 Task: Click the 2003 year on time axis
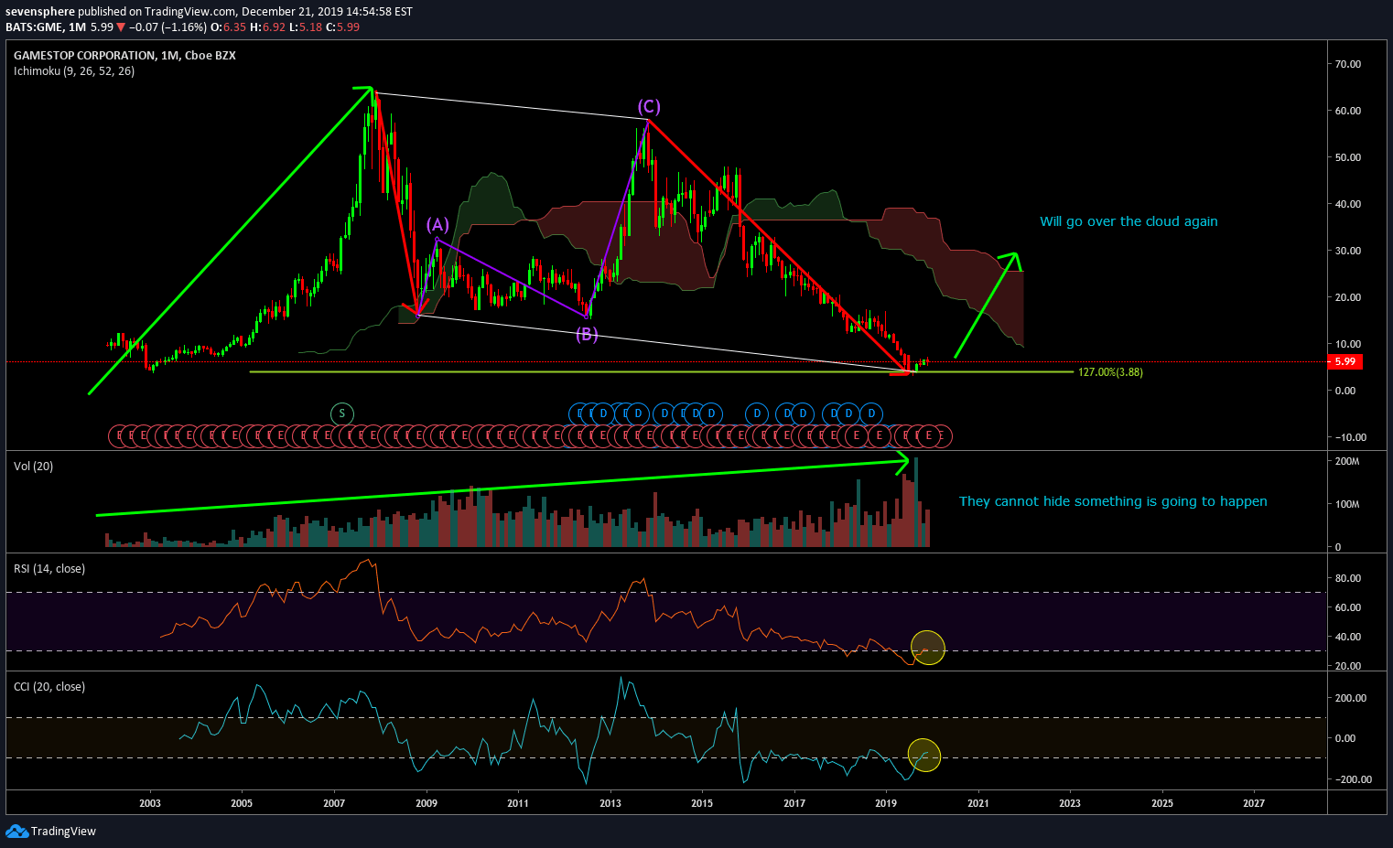(150, 804)
